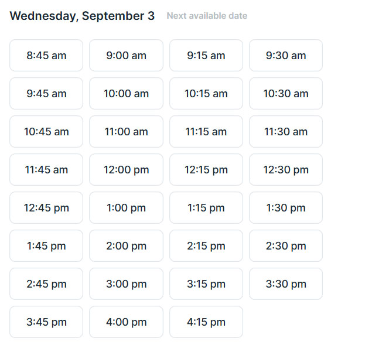
Task: Click the 3:30 pm time slot
Action: coord(286,284)
